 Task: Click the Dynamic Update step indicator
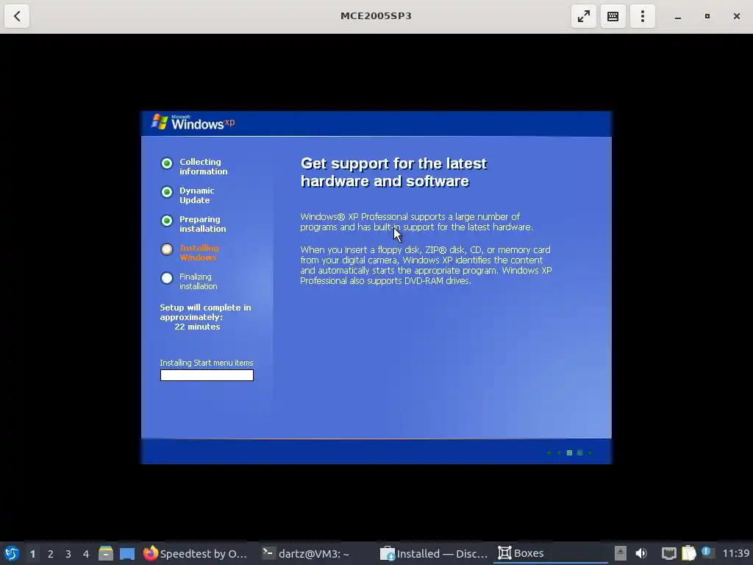pyautogui.click(x=167, y=192)
